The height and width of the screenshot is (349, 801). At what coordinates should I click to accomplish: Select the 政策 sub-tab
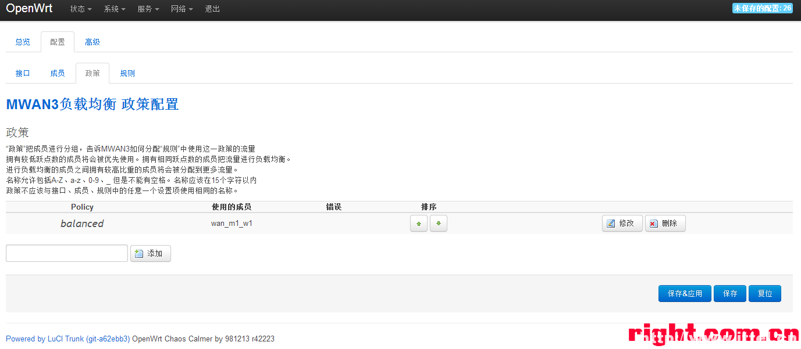92,73
